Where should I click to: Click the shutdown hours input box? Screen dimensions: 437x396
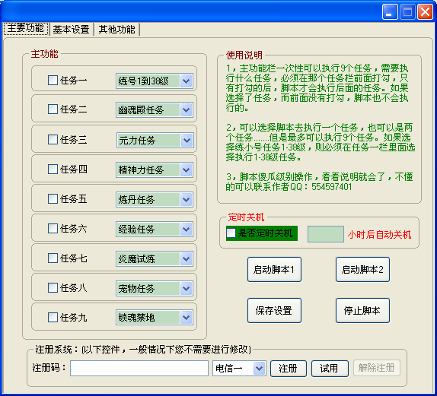[326, 234]
